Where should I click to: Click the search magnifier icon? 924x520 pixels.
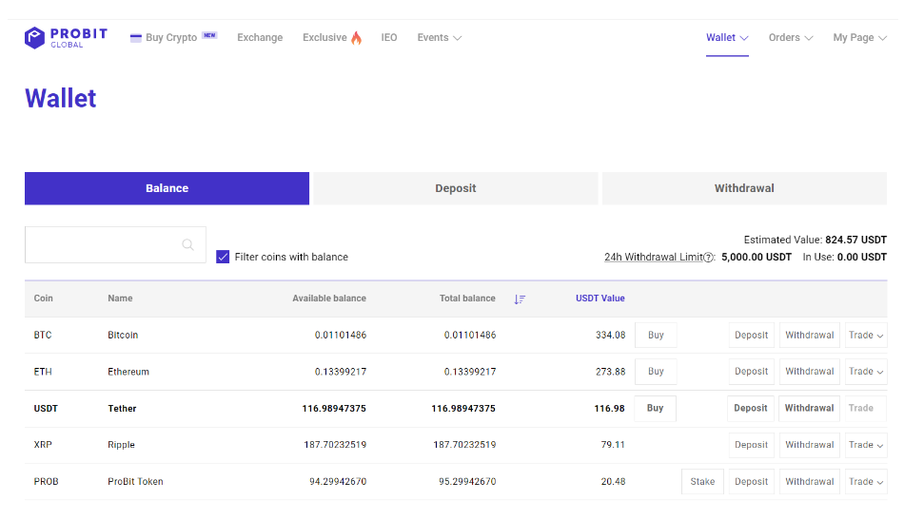[x=188, y=244]
